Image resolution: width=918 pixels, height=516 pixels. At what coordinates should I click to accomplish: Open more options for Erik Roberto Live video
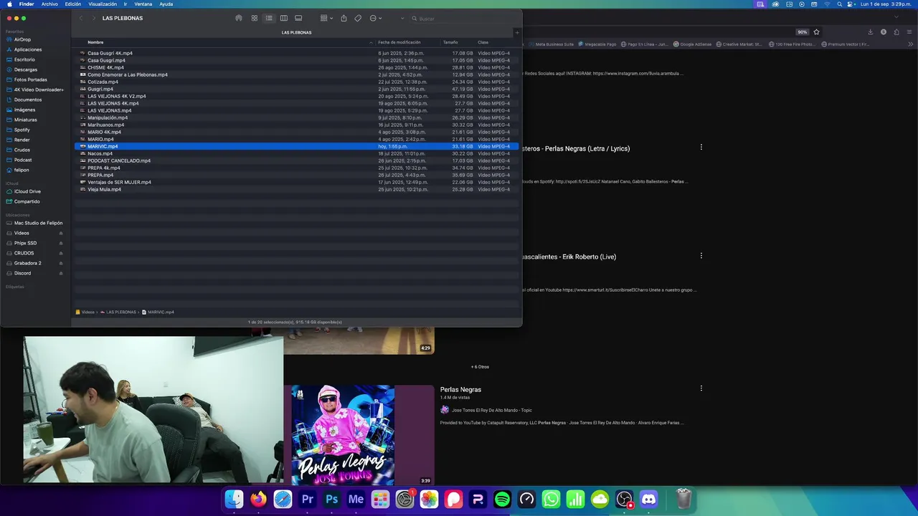(701, 255)
